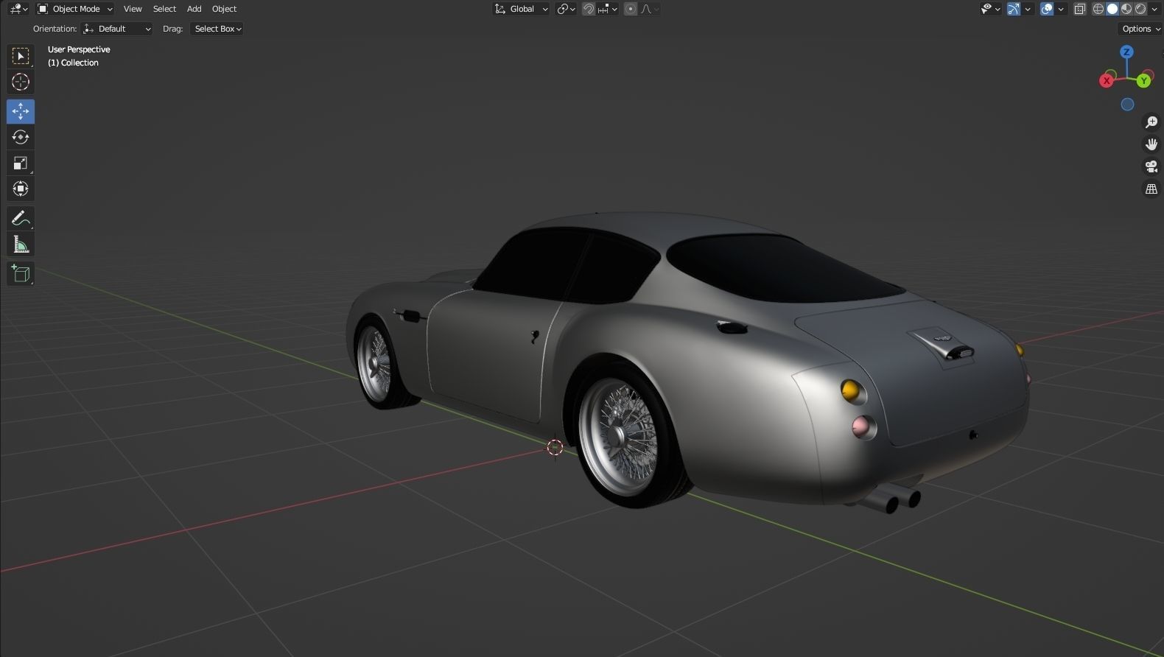Open the Object menu
Image resolution: width=1164 pixels, height=657 pixels.
coord(224,9)
